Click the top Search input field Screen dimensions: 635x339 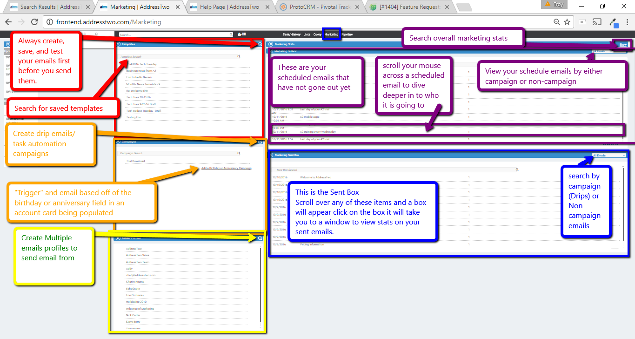(176, 34)
